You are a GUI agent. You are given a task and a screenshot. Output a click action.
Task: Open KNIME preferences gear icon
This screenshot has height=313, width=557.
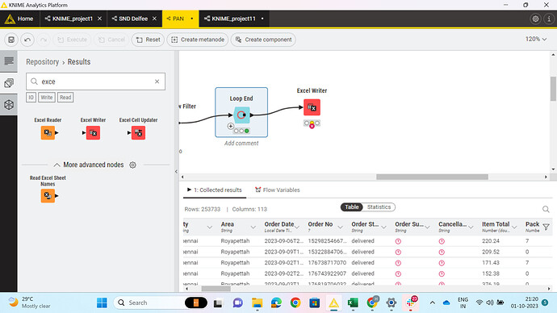click(535, 19)
